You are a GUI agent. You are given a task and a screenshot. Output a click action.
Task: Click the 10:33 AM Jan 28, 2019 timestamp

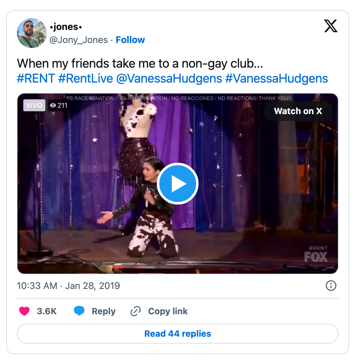tap(68, 286)
